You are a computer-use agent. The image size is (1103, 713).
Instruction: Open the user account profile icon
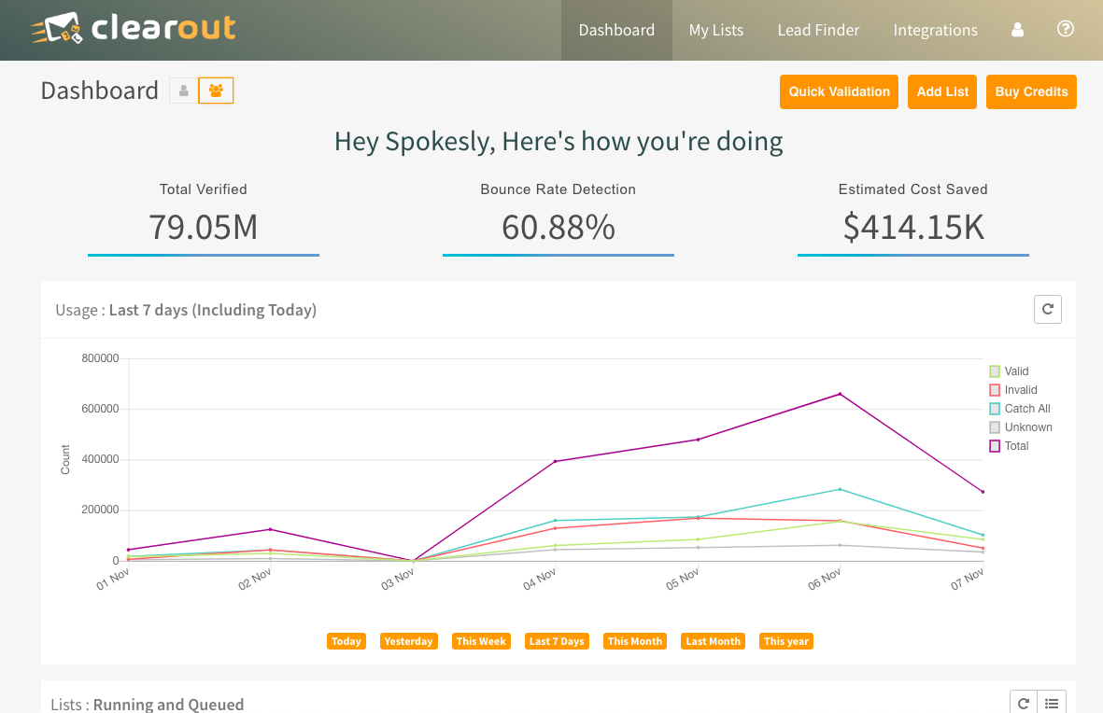click(1018, 30)
